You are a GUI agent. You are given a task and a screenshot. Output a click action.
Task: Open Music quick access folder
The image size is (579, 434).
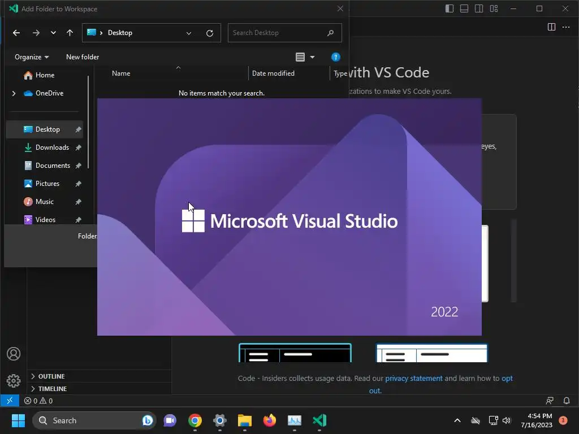[x=44, y=202]
